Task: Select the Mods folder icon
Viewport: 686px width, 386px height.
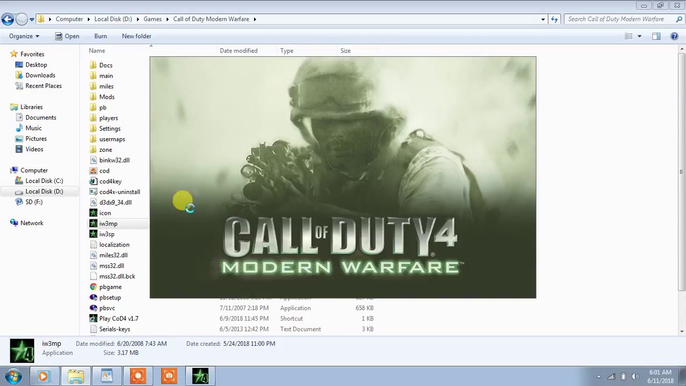Action: pyautogui.click(x=93, y=97)
